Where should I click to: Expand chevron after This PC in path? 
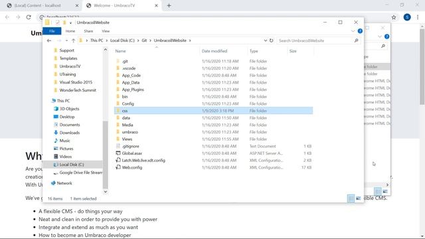[106, 40]
